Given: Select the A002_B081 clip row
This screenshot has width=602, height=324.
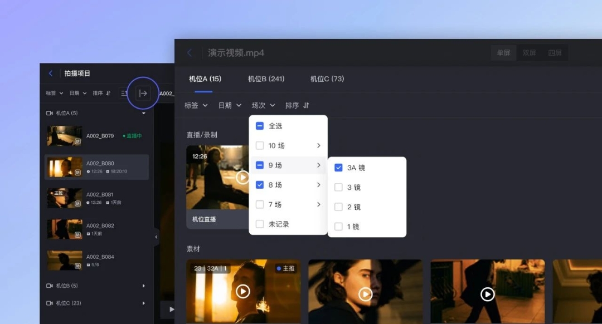Looking at the screenshot, I should [x=97, y=198].
